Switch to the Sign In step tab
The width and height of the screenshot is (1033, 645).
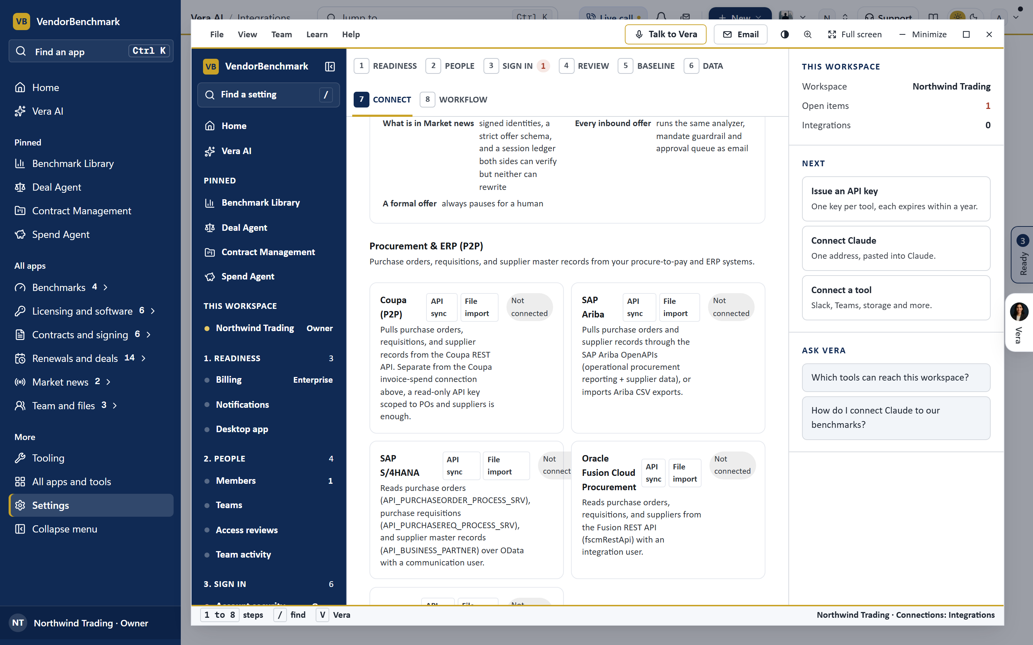516,66
